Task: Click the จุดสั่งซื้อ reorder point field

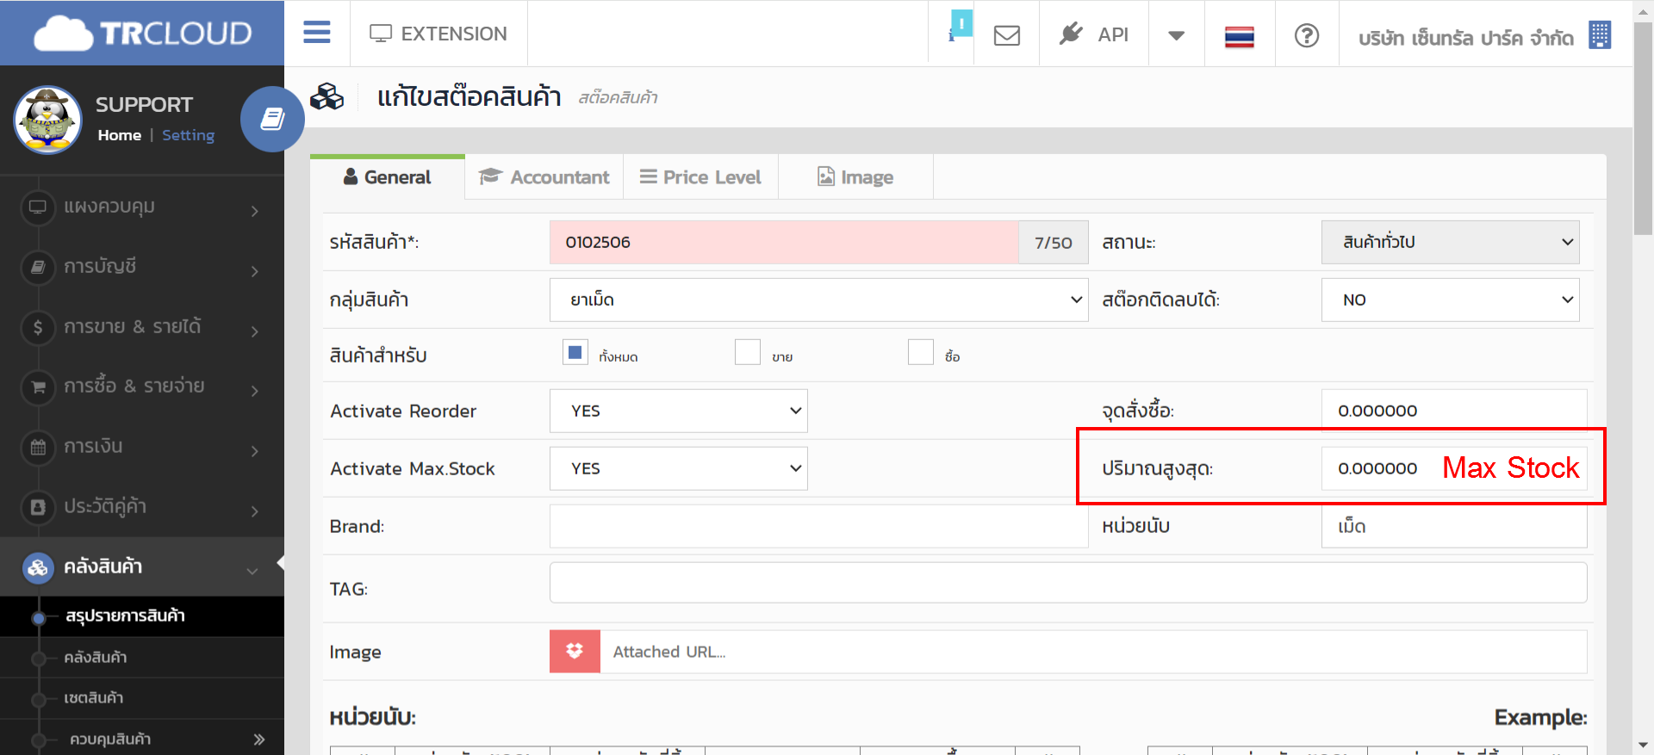Action: (1454, 411)
